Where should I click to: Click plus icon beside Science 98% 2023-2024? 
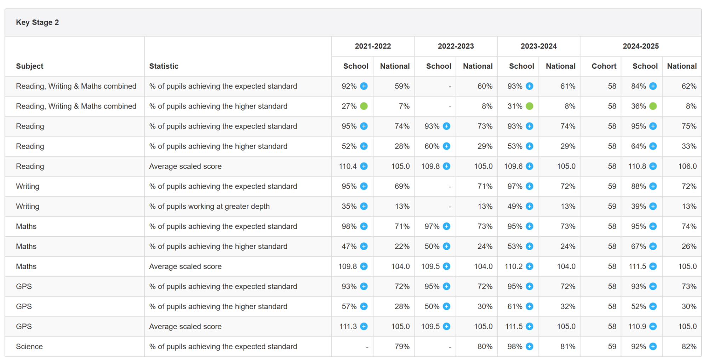529,346
